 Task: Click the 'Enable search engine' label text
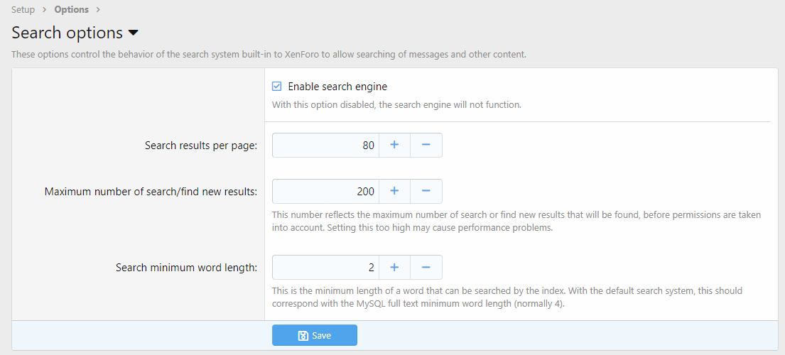click(337, 87)
